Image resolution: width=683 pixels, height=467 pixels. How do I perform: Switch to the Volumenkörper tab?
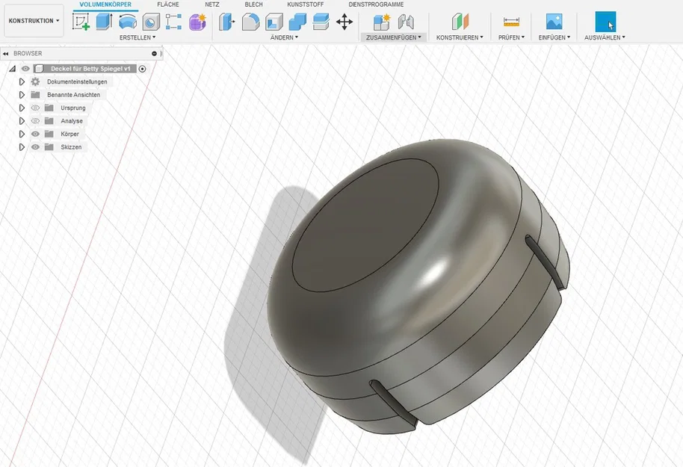(x=105, y=4)
